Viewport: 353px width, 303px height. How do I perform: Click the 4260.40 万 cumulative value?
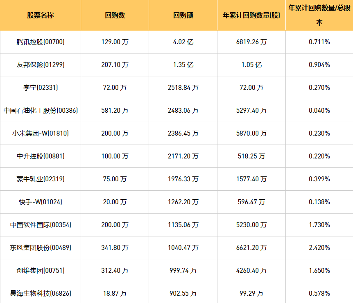[251, 271]
